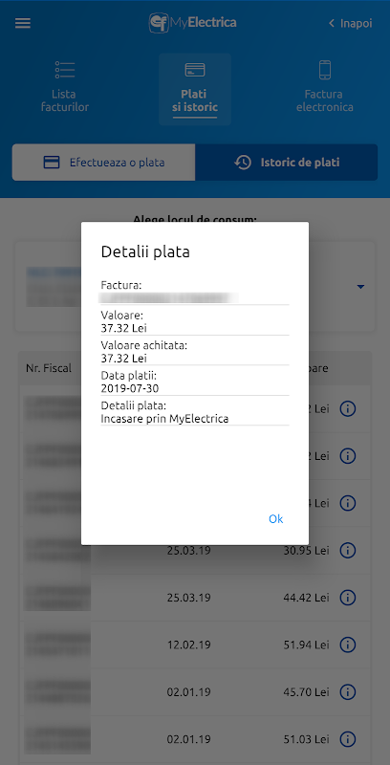The height and width of the screenshot is (765, 390).
Task: View info for the 45.70 Lei payment
Action: click(x=348, y=691)
